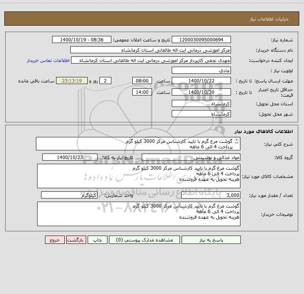Click the 'بازگشت' back button
Screen dimensions: 304x294
[76, 240]
